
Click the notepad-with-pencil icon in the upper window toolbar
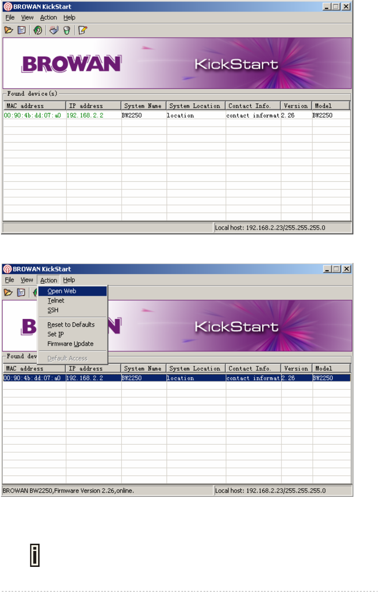(83, 30)
